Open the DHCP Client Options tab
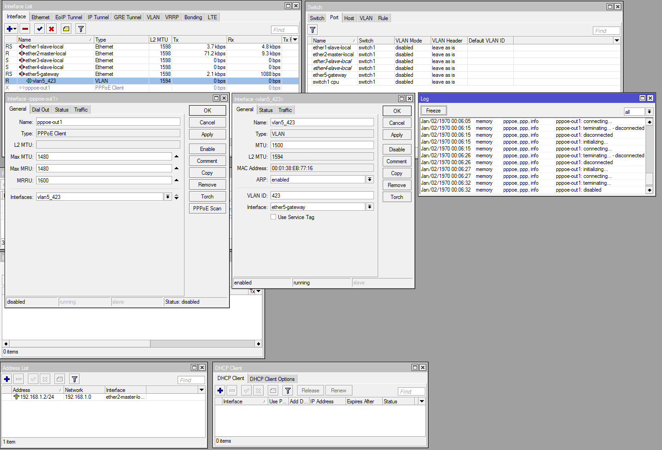The width and height of the screenshot is (662, 450). coord(272,379)
